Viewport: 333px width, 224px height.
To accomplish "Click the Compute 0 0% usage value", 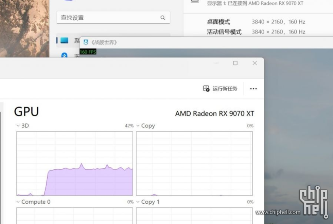I will (x=130, y=202).
